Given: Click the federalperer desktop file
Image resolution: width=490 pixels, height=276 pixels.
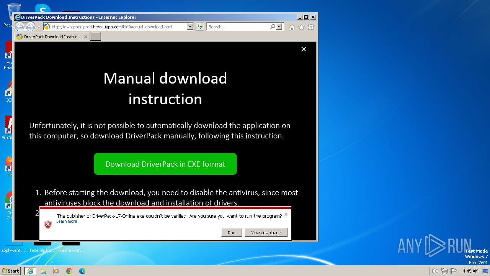Looking at the screenshot, I should (x=42, y=247).
